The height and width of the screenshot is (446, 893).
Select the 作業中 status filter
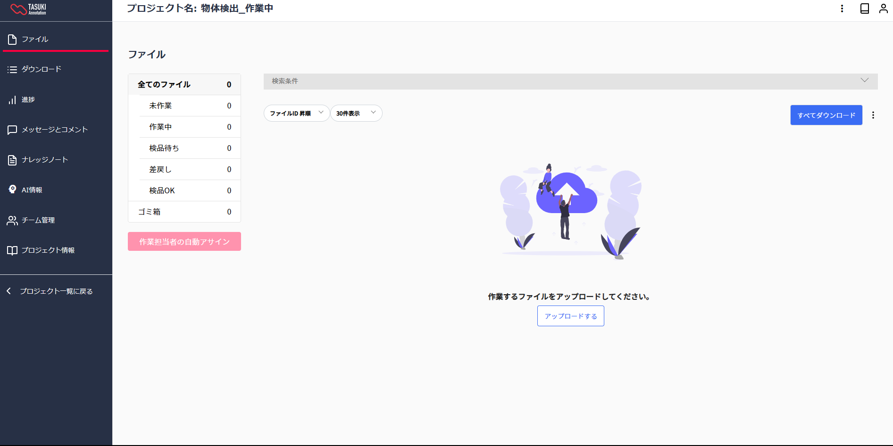click(190, 127)
